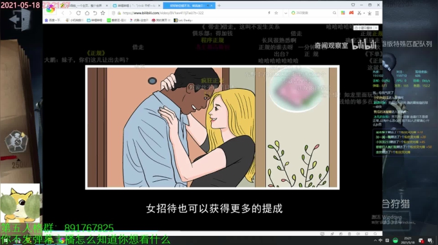Image resolution: width=438 pixels, height=245 pixels.
Task: Open a new browser tab
Action: tap(219, 5)
